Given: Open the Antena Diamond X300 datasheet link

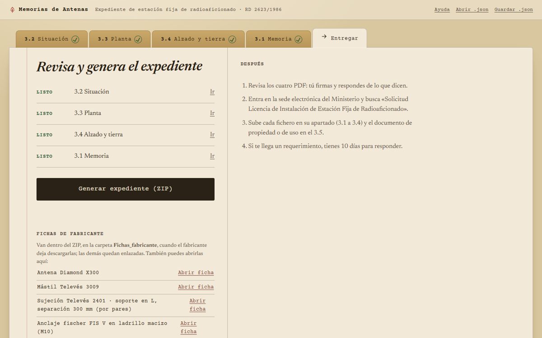Looking at the screenshot, I should point(196,273).
